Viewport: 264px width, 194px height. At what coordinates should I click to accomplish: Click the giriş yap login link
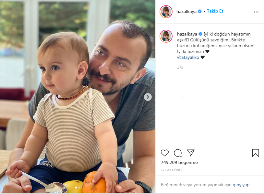241,185
